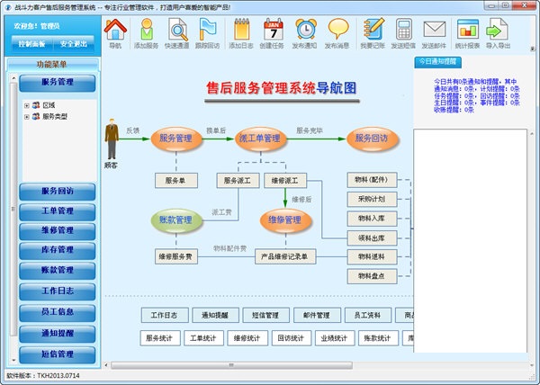Open the 账款管理 sidebar menu
Image resolution: width=540 pixels, height=385 pixels.
coord(58,271)
